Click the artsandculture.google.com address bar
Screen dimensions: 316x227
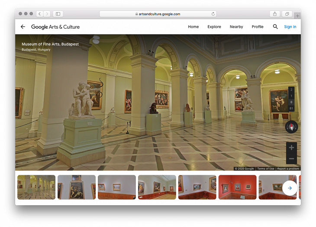[158, 14]
